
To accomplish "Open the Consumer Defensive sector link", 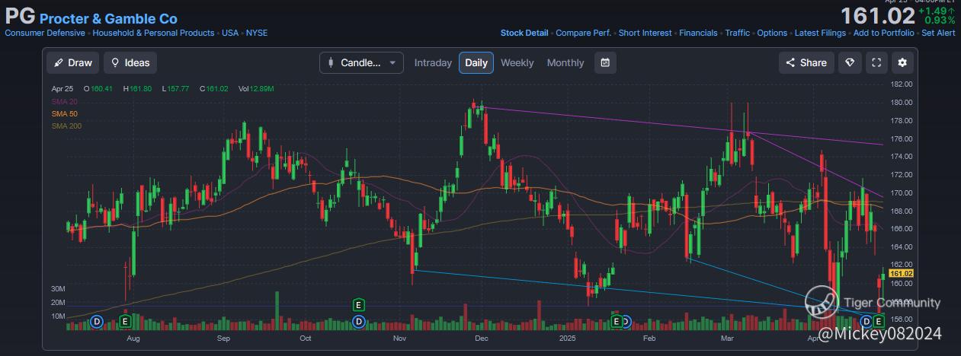I will coord(45,33).
